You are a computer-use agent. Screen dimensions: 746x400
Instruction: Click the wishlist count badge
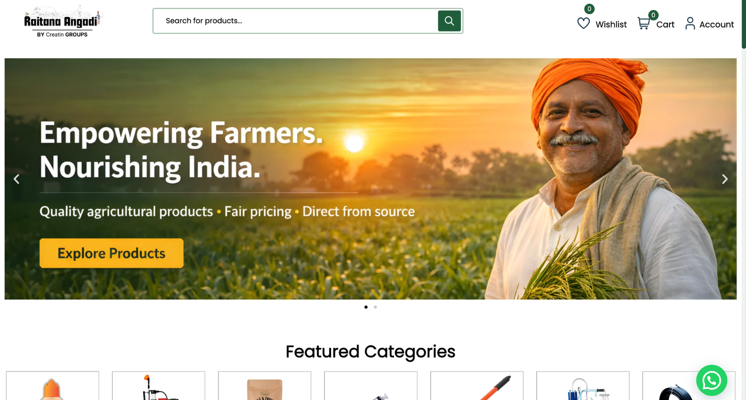589,9
